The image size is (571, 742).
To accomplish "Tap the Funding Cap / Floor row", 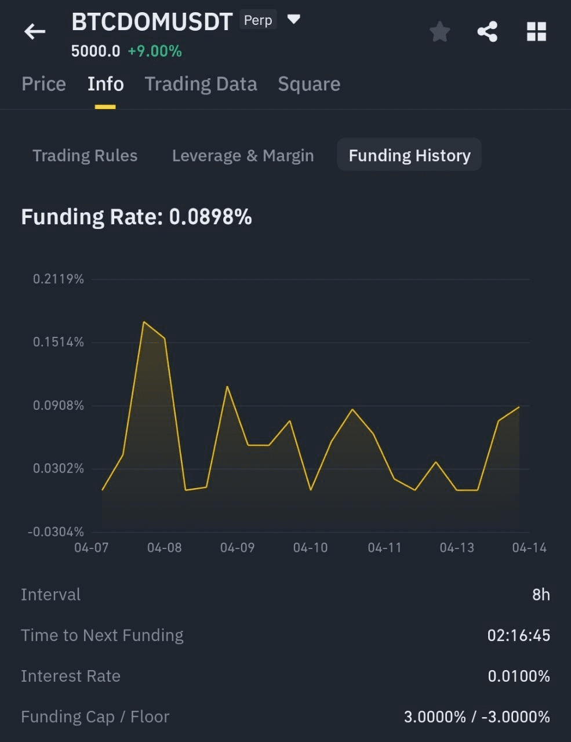I will (x=285, y=716).
